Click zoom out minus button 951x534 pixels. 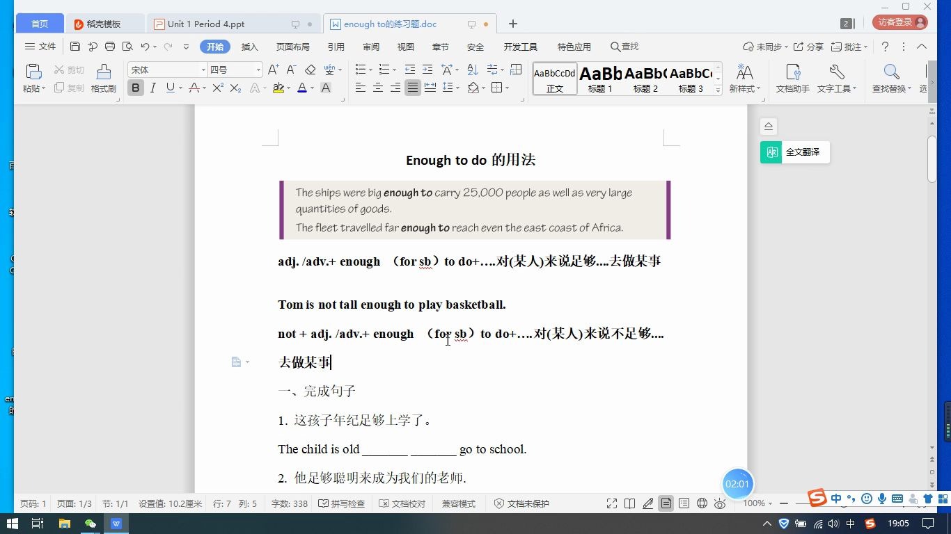coord(783,503)
